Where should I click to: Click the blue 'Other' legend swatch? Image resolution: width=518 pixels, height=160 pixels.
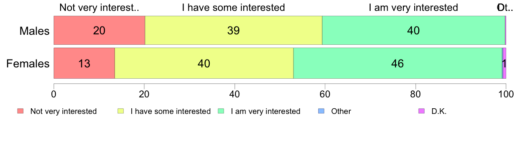coord(322,111)
